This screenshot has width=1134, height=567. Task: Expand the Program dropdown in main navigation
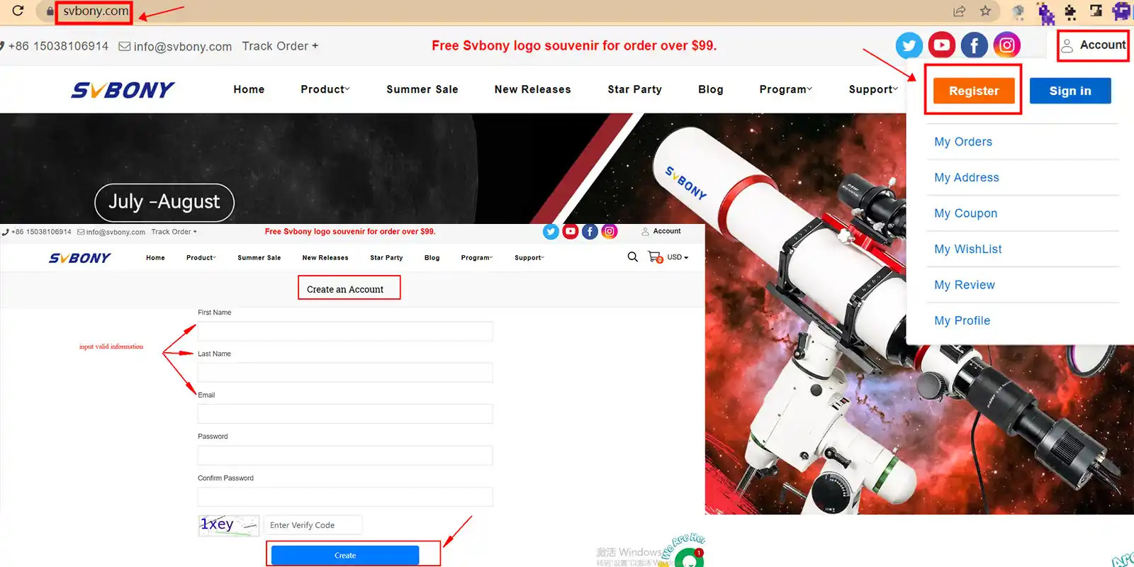pyautogui.click(x=785, y=89)
